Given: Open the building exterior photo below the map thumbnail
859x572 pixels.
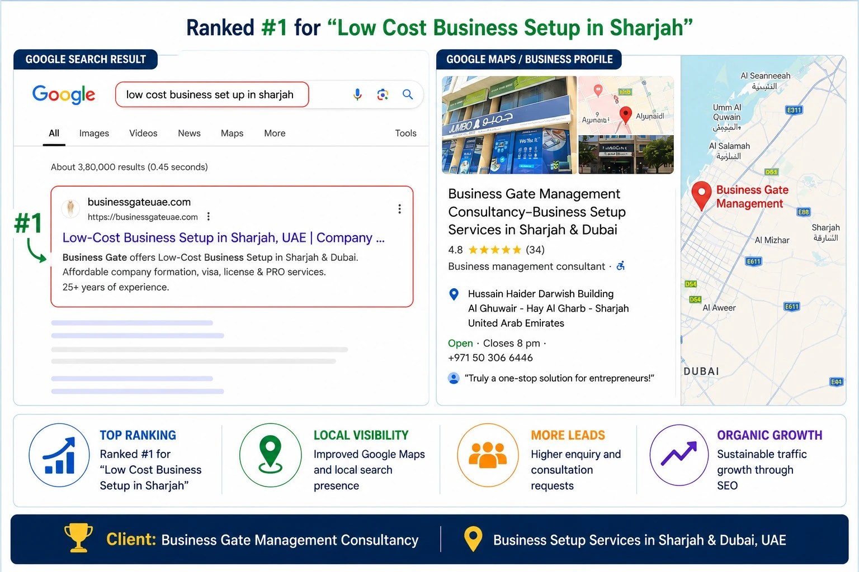Looking at the screenshot, I should 626,155.
